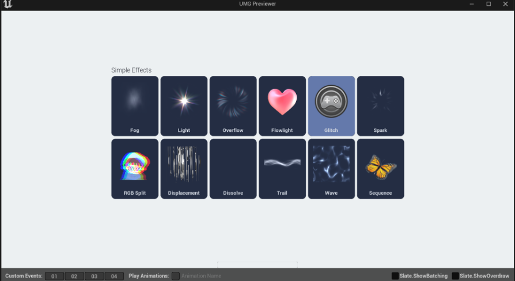The width and height of the screenshot is (515, 281).
Task: Click the Unreal Engine logo icon
Action: [7, 4]
